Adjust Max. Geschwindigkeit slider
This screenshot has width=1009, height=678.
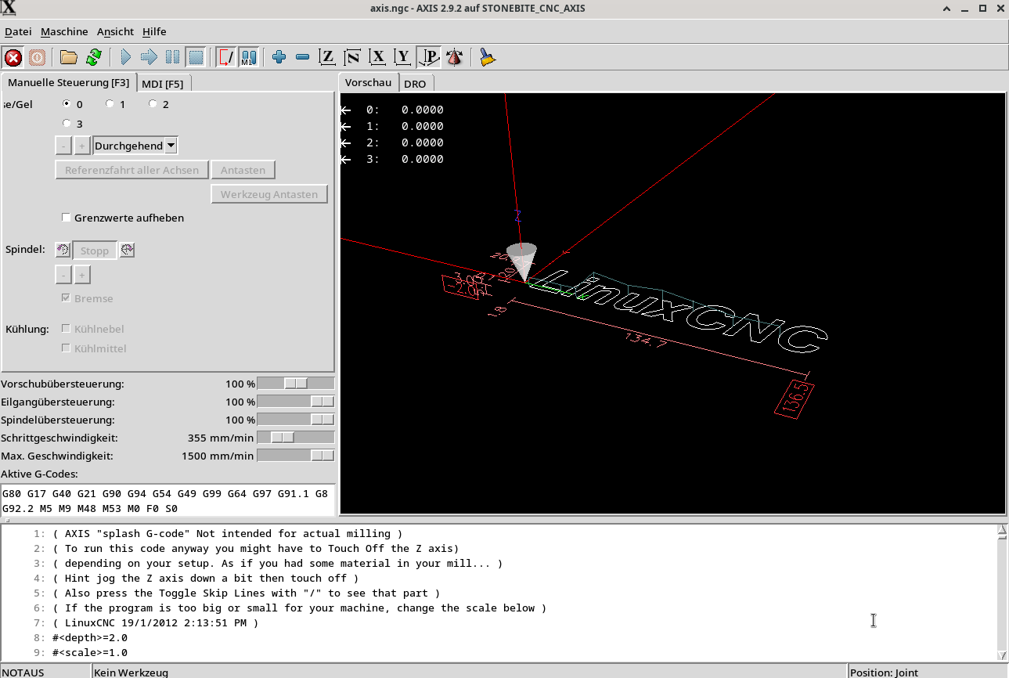pyautogui.click(x=296, y=456)
